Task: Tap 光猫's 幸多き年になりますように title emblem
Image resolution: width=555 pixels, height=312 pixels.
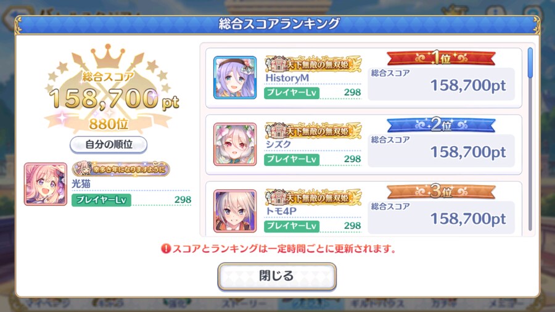Action: pos(121,169)
